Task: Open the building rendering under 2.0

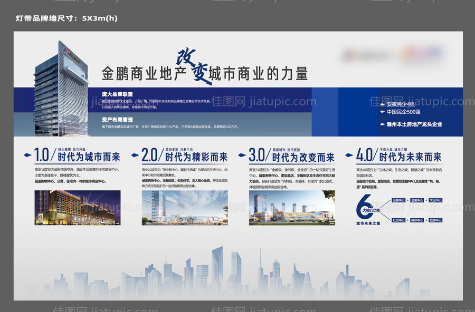Action: point(185,208)
